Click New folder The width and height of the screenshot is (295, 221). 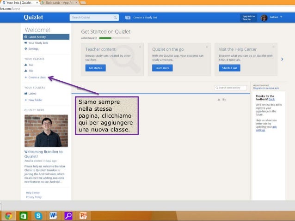coord(35,100)
